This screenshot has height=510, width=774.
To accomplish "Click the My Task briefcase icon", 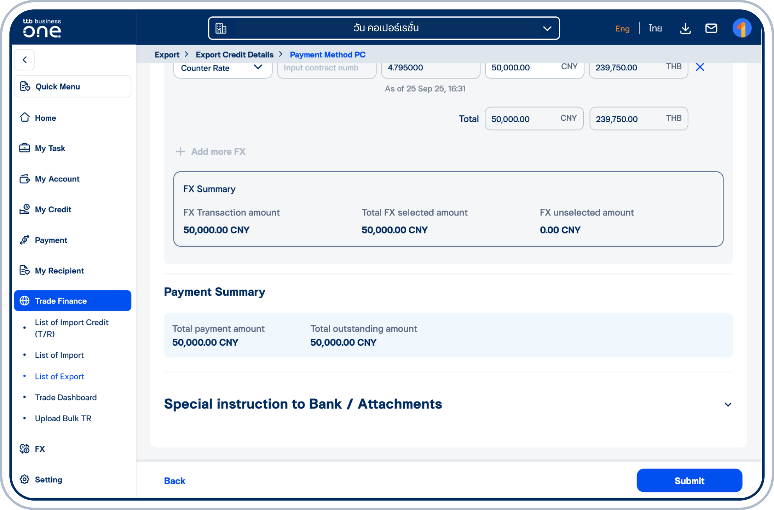I will click(25, 148).
